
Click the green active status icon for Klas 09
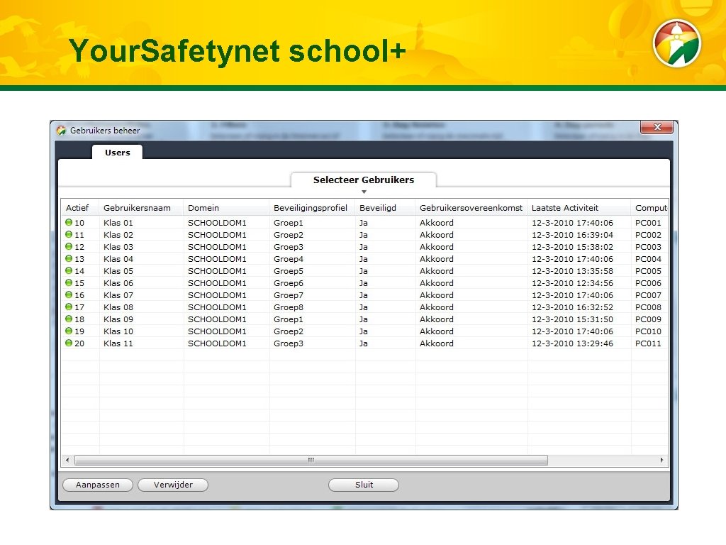[x=69, y=319]
